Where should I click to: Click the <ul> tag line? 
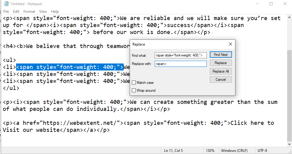pyautogui.click(x=9, y=60)
